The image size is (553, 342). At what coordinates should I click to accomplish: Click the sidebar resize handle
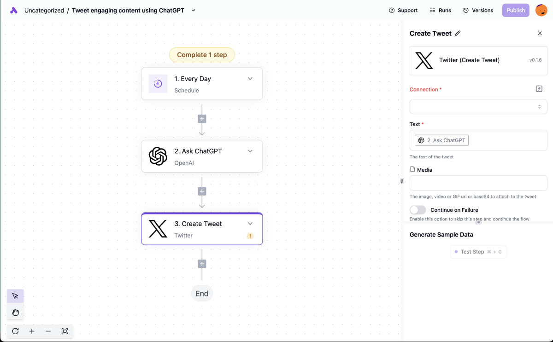point(402,181)
